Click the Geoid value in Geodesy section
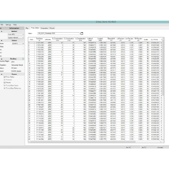This screenshot has height=169, width=169. (16, 71)
